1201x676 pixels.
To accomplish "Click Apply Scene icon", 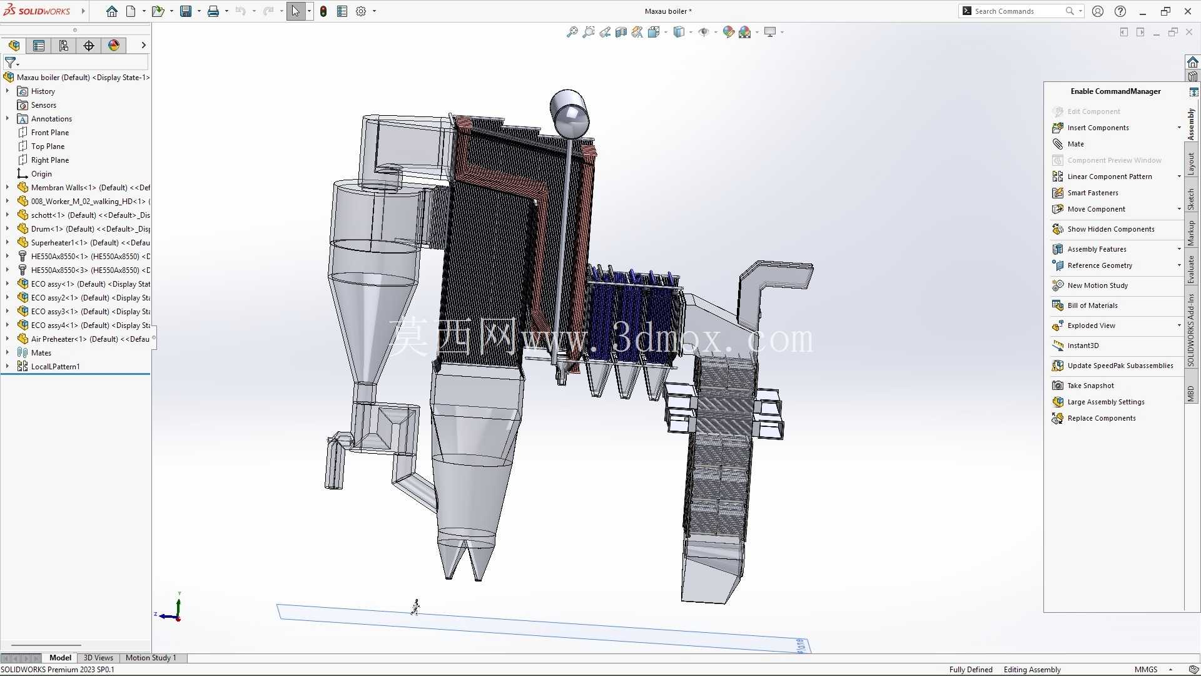I will [744, 32].
